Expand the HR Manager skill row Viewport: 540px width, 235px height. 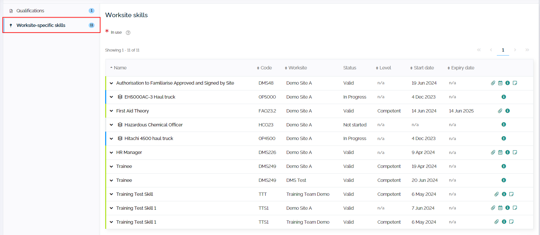[111, 153]
